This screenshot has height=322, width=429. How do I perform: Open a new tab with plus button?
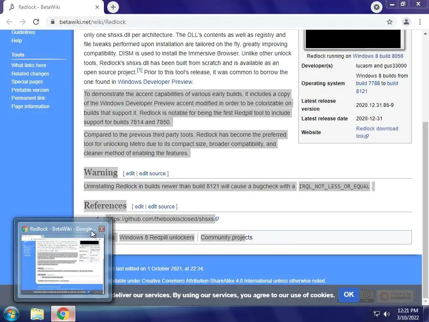[113, 7]
